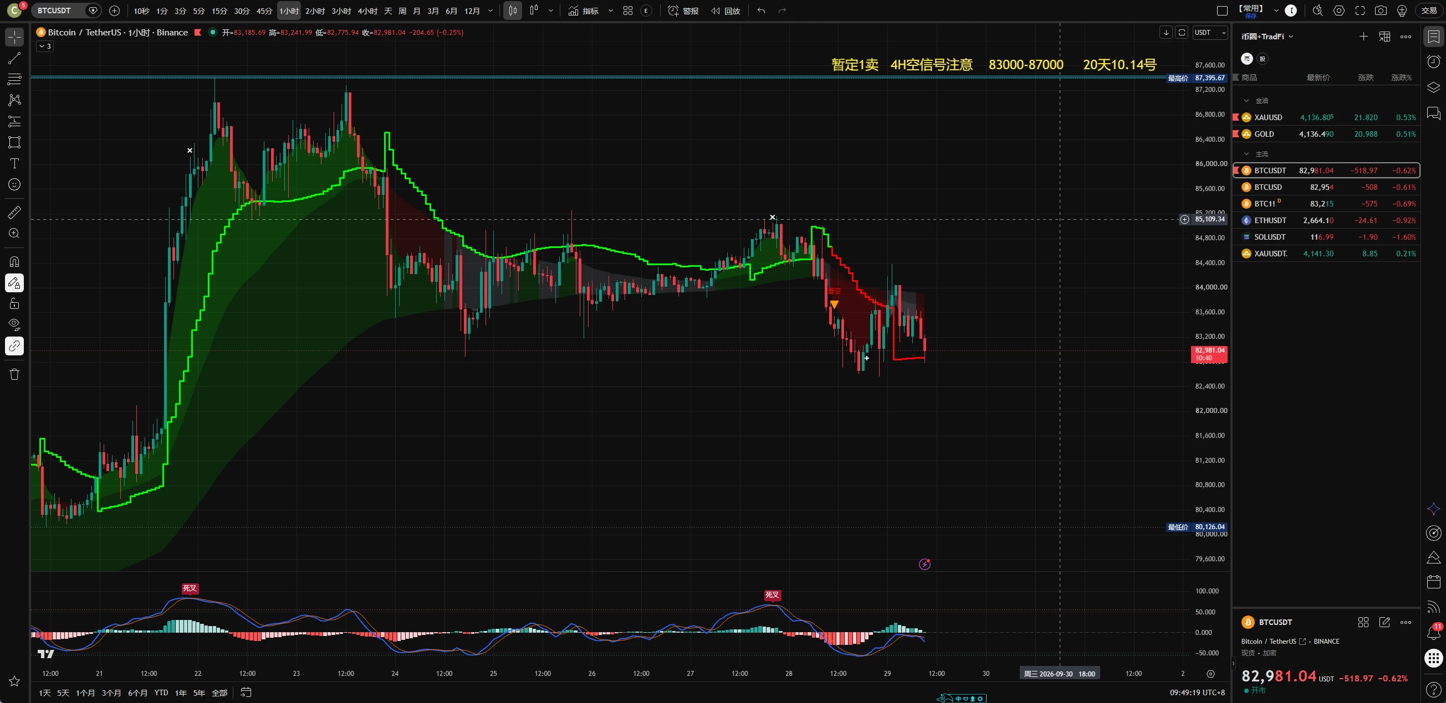Expand the favorite indicators dropdown

[x=611, y=11]
